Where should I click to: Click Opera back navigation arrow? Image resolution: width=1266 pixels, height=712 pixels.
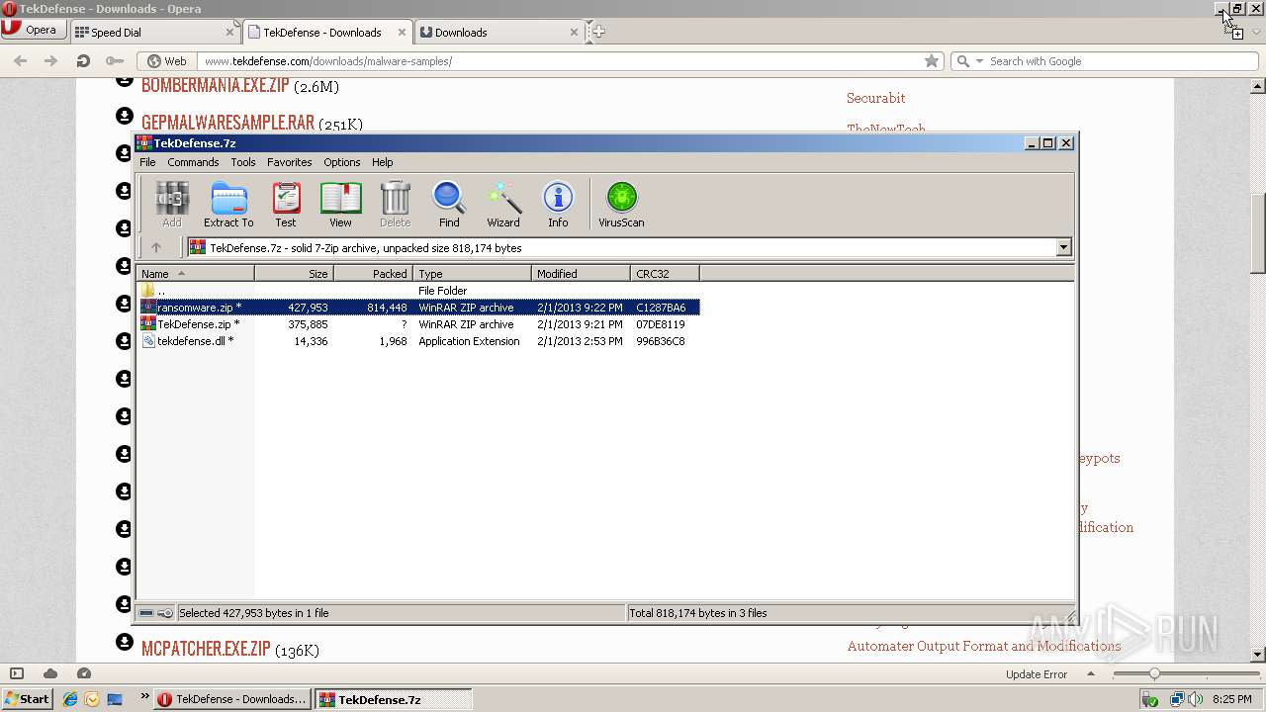tap(20, 61)
